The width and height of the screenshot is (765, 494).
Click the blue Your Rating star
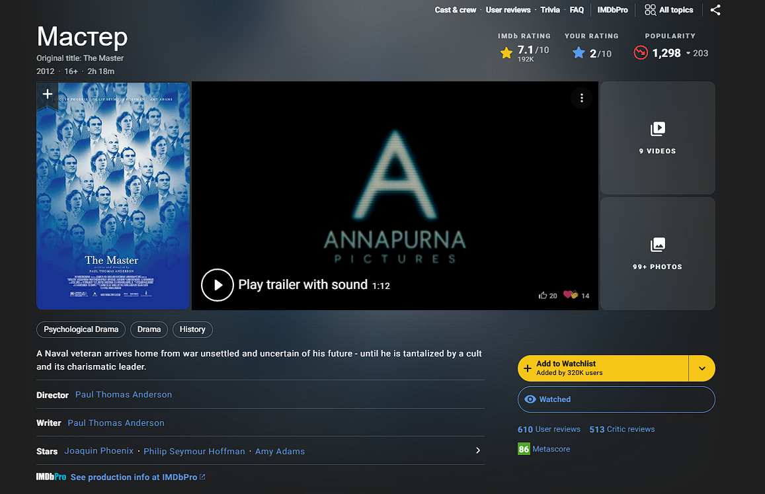click(x=579, y=53)
